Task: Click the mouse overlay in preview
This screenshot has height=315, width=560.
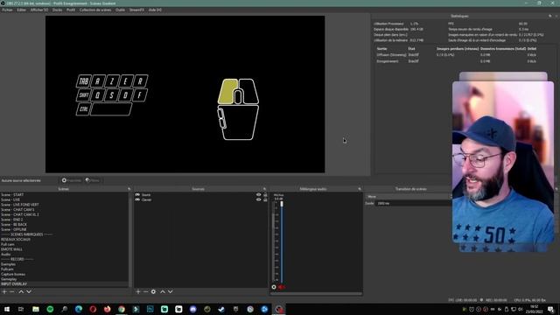Action: pyautogui.click(x=238, y=109)
